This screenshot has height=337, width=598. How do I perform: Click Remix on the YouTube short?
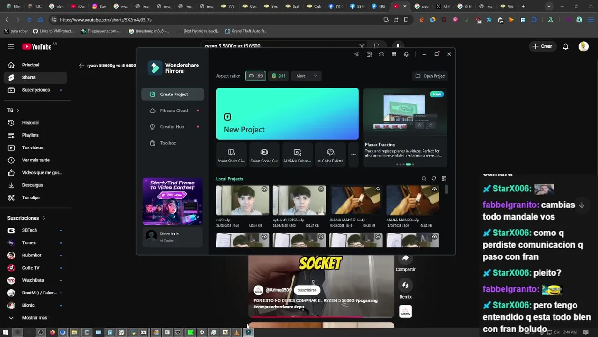click(405, 289)
